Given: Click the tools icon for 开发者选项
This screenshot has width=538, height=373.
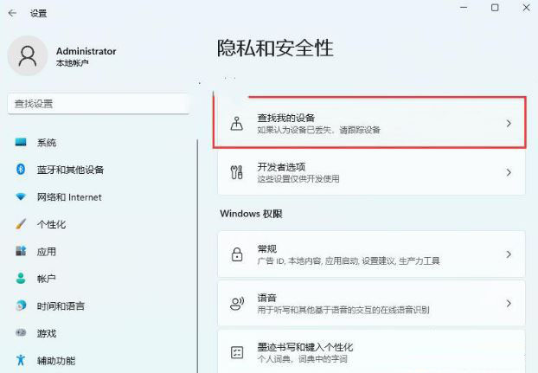Looking at the screenshot, I should click(x=237, y=172).
